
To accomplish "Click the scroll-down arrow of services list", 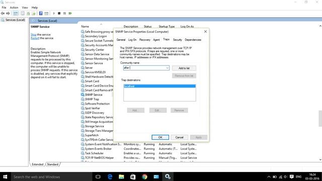I will [x=320, y=160].
